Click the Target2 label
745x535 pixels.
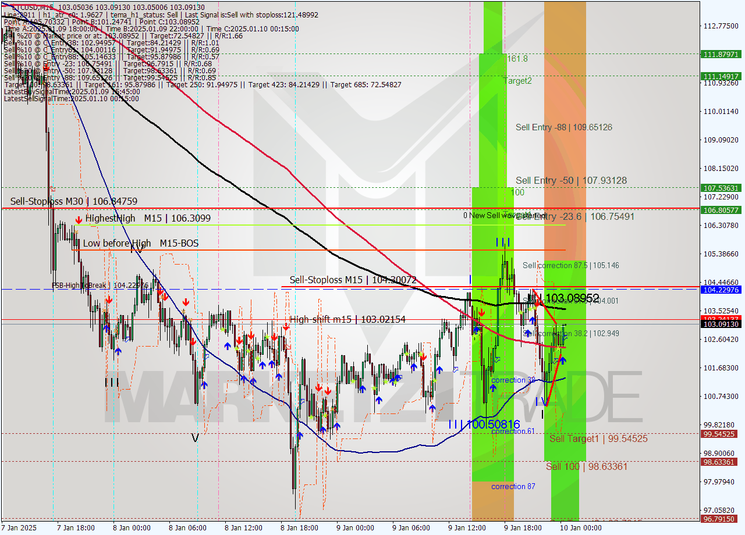coord(517,81)
